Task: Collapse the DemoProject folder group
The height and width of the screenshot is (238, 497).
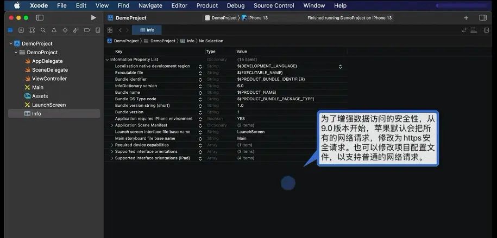Action: [x=16, y=52]
